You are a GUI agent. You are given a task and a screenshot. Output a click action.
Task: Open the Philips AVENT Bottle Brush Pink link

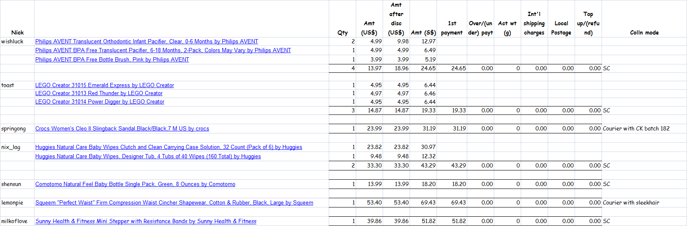coord(112,59)
